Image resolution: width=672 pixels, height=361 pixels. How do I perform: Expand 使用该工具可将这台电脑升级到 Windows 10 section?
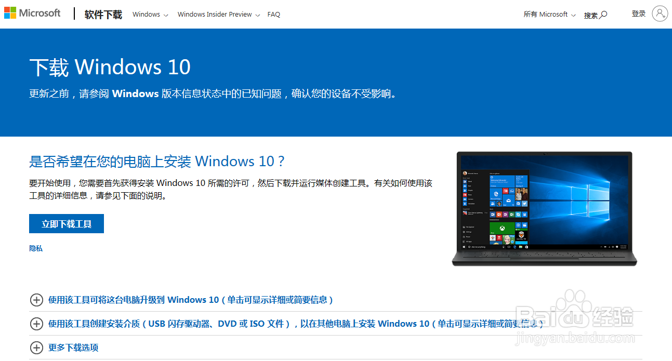[x=190, y=300]
